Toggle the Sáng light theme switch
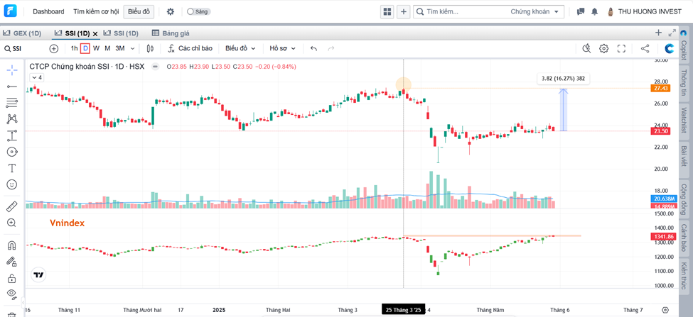This screenshot has width=693, height=317. point(199,12)
